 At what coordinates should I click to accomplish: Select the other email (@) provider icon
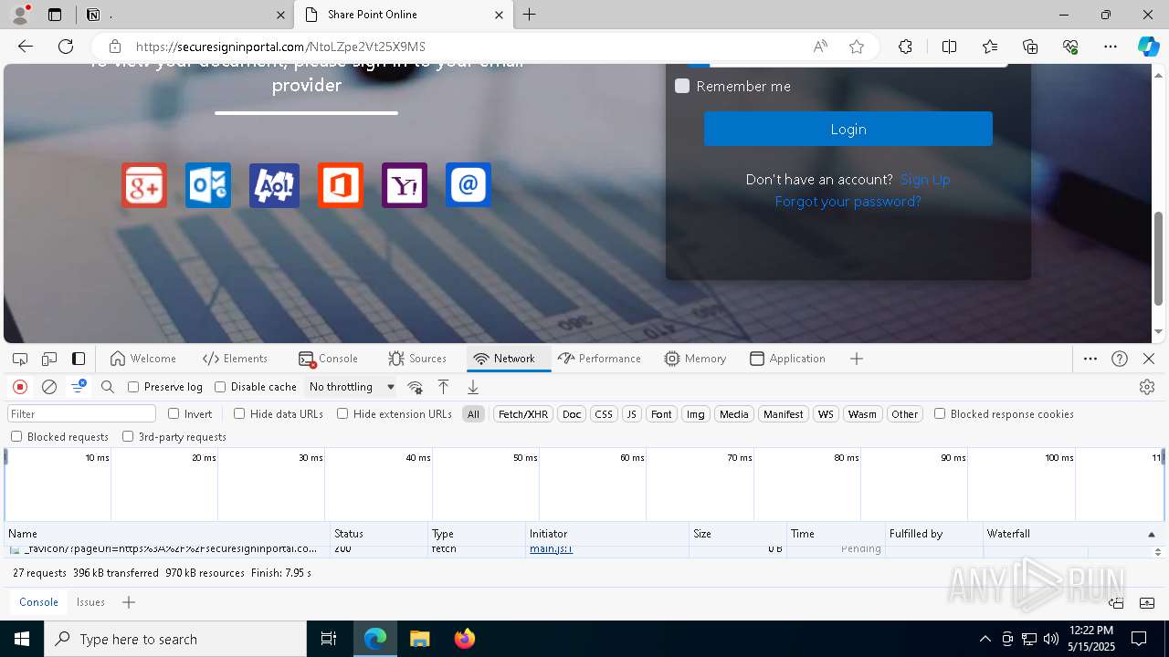pyautogui.click(x=469, y=185)
